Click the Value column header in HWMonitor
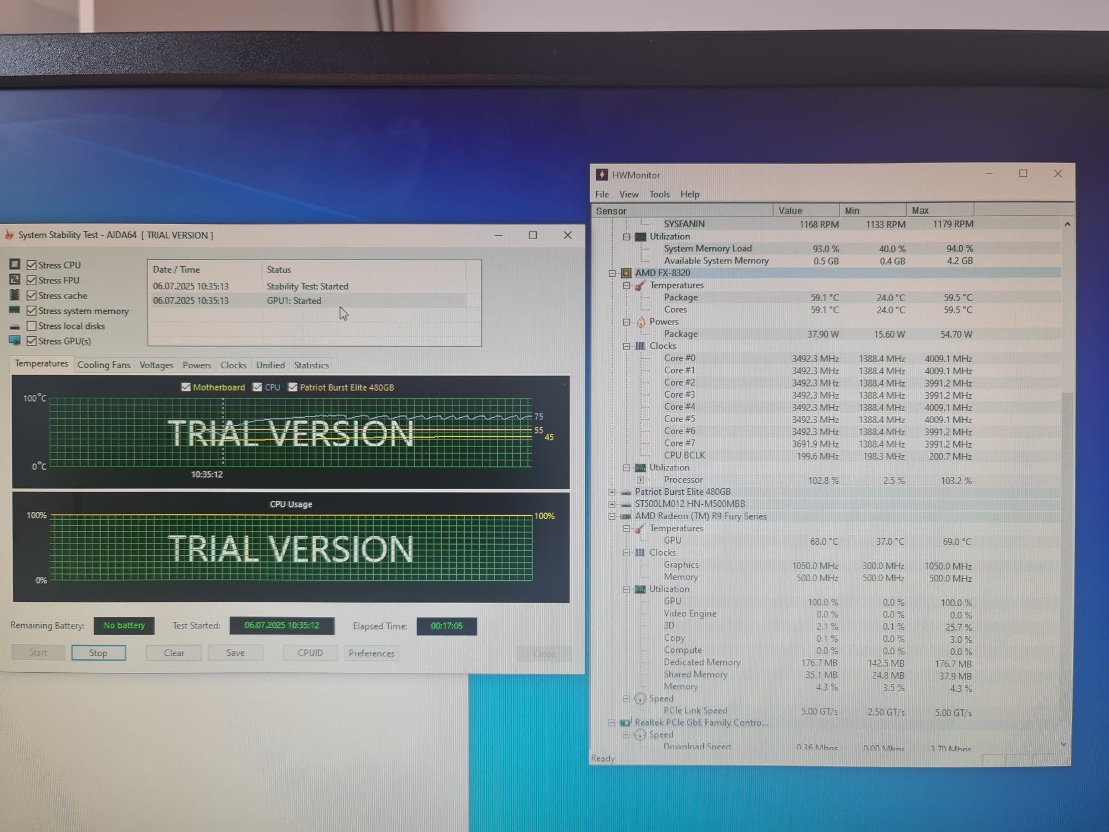Screen dimensions: 1109x832 pyautogui.click(x=806, y=210)
